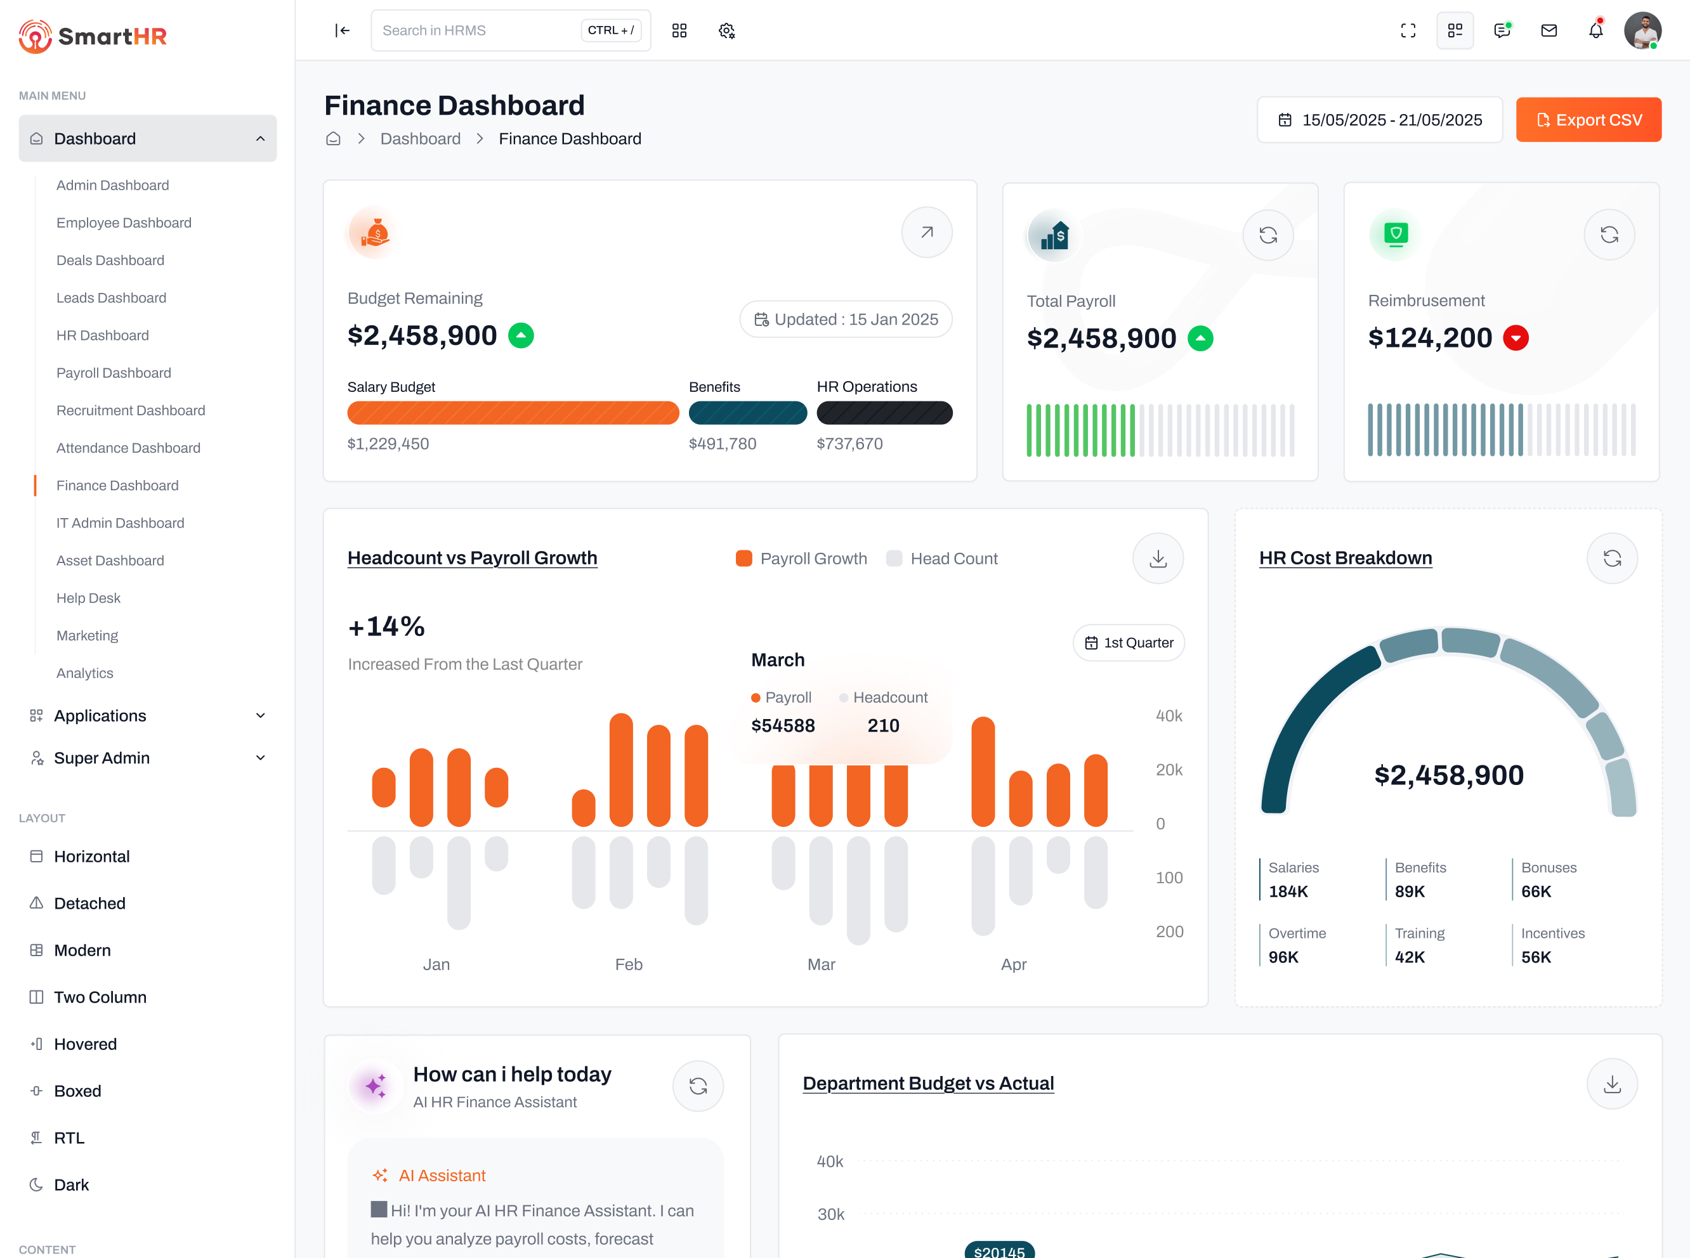Open the Payroll Dashboard menu item
The image size is (1690, 1258).
pyautogui.click(x=113, y=372)
